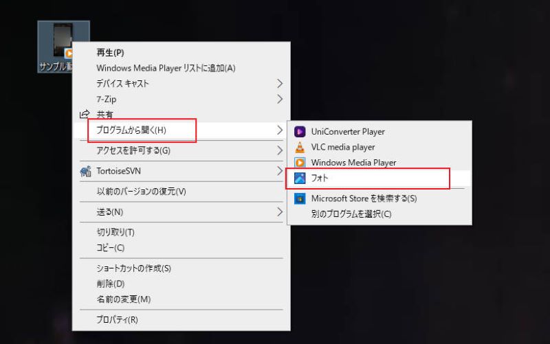Select 以前のバージョンの復元(V)
550x344 pixels.
click(181, 192)
